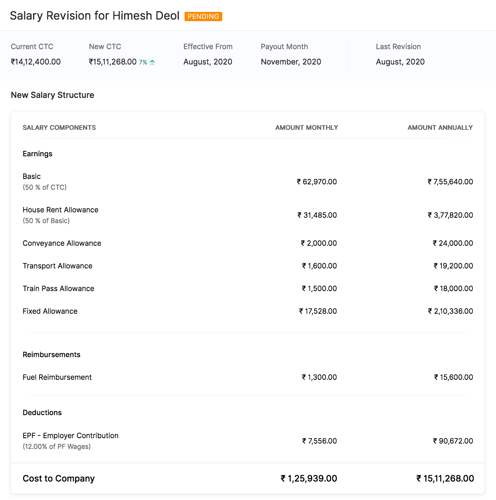Click the '(50 % of Basic)' note

click(x=46, y=221)
